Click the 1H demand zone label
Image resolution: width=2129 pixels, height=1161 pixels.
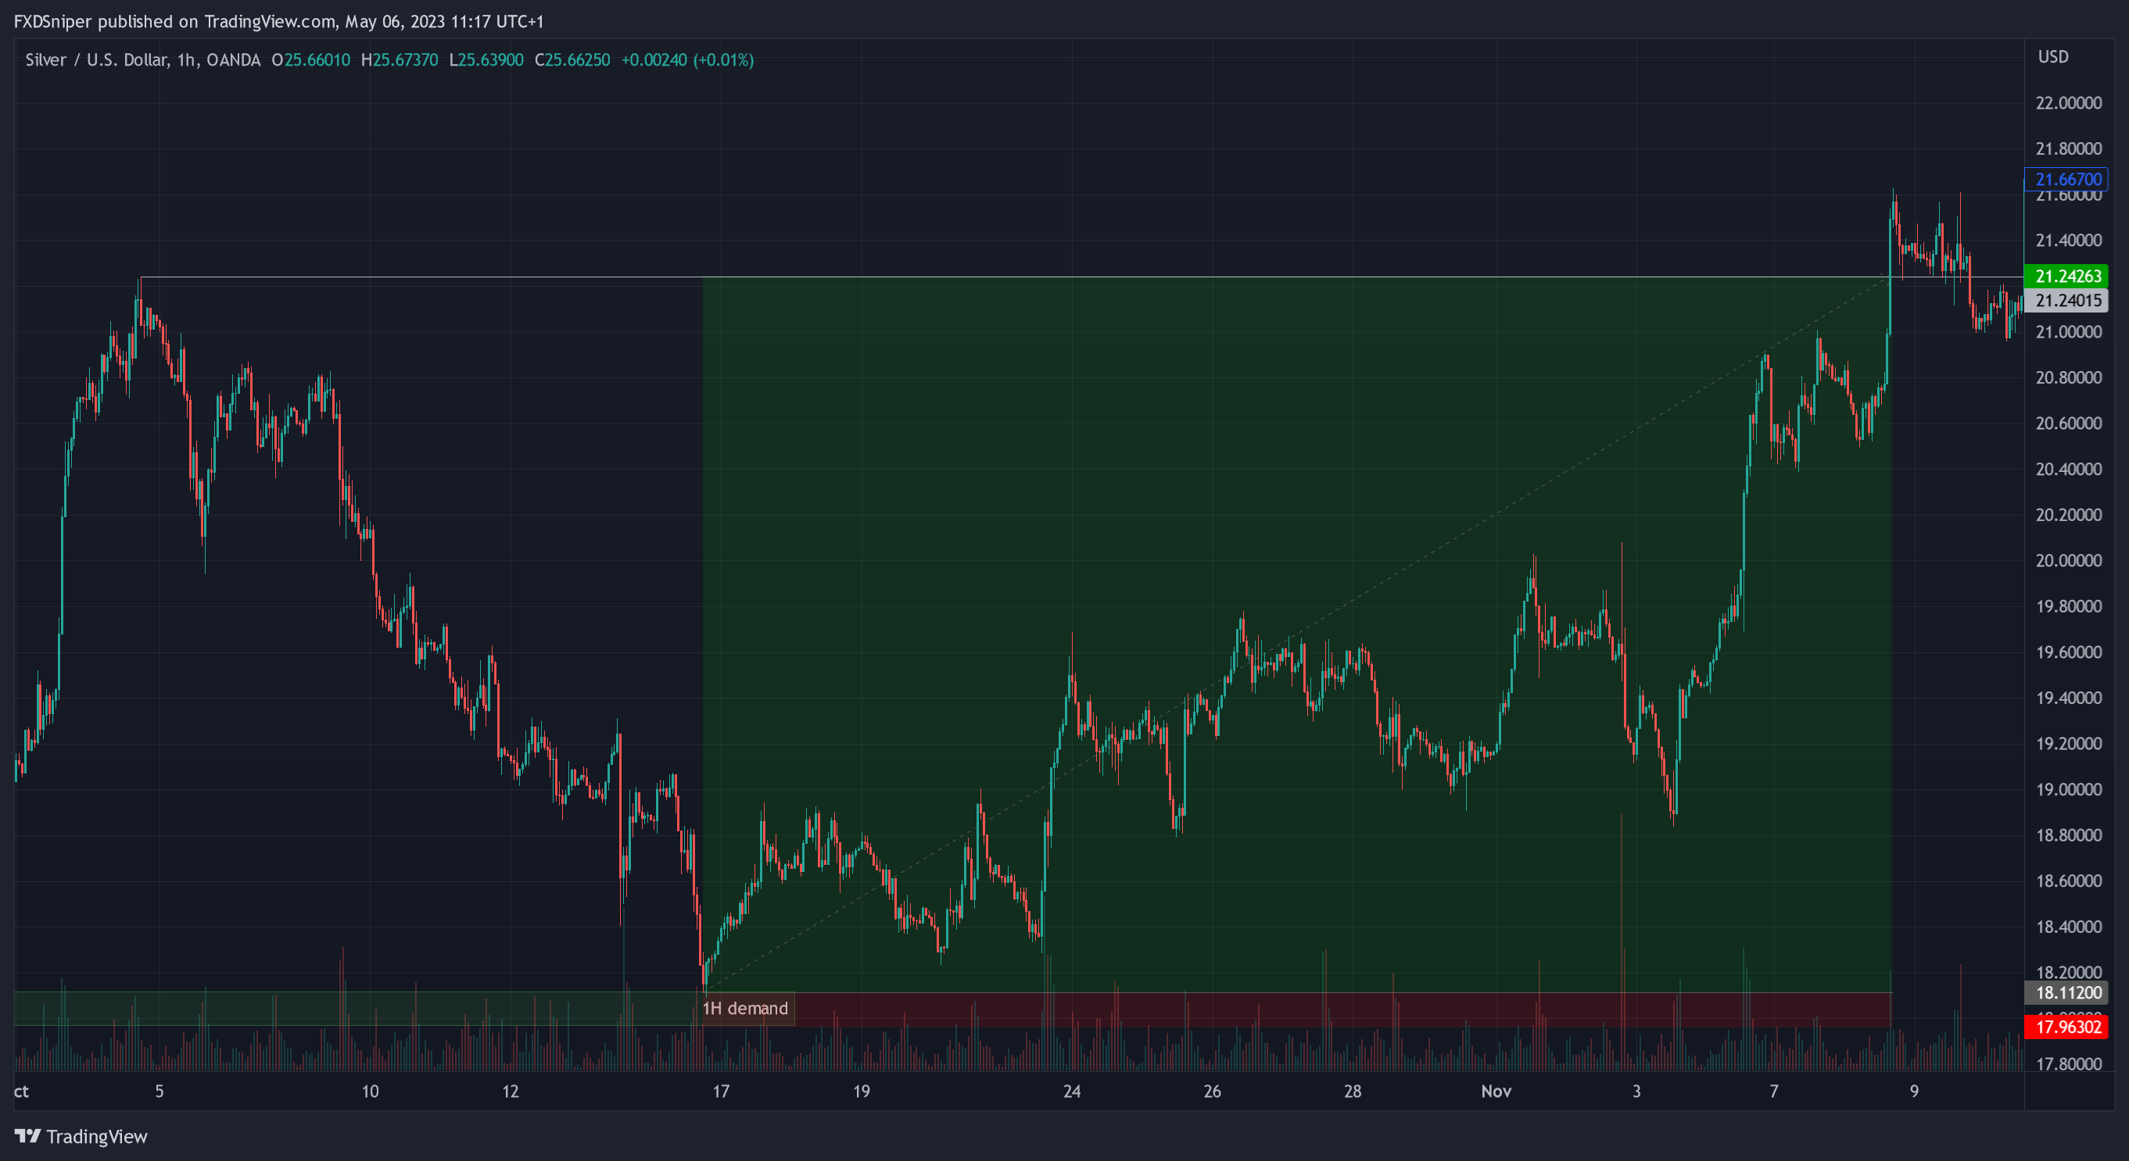(745, 1008)
